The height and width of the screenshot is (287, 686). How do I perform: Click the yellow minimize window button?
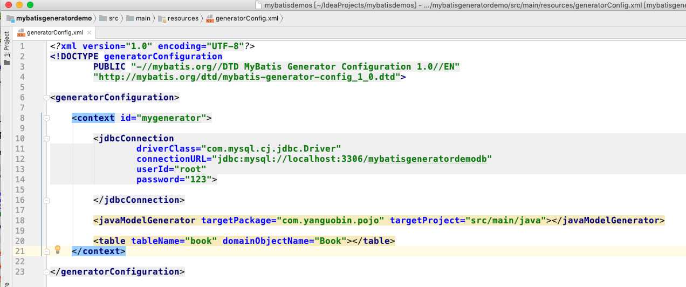[x=18, y=5]
